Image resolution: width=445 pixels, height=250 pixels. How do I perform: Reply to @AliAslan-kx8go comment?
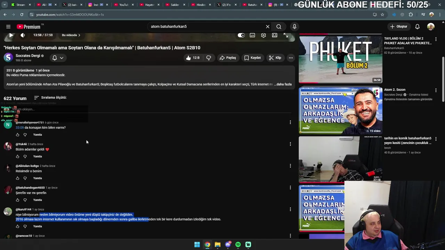(38, 178)
